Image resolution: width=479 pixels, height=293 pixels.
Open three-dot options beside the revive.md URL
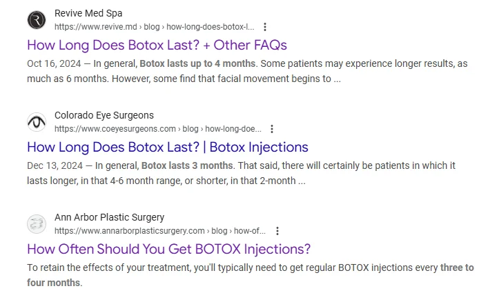[265, 27]
